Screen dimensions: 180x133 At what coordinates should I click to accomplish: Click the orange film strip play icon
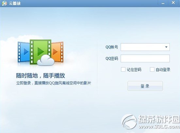(57, 52)
